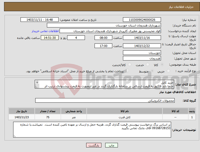Click row number 1 cell
200x152 pixels.
192,117
